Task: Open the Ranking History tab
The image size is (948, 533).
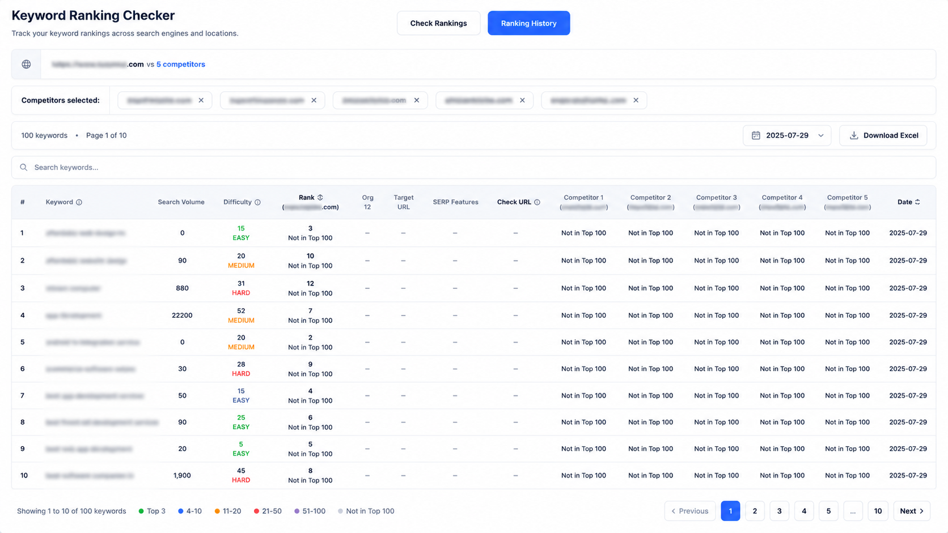Action: pos(529,23)
